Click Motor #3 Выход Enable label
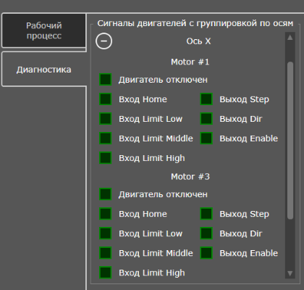The width and height of the screenshot is (304, 290). point(249,253)
